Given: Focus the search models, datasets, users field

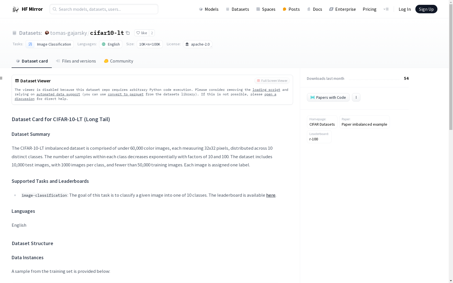Looking at the screenshot, I should [104, 9].
